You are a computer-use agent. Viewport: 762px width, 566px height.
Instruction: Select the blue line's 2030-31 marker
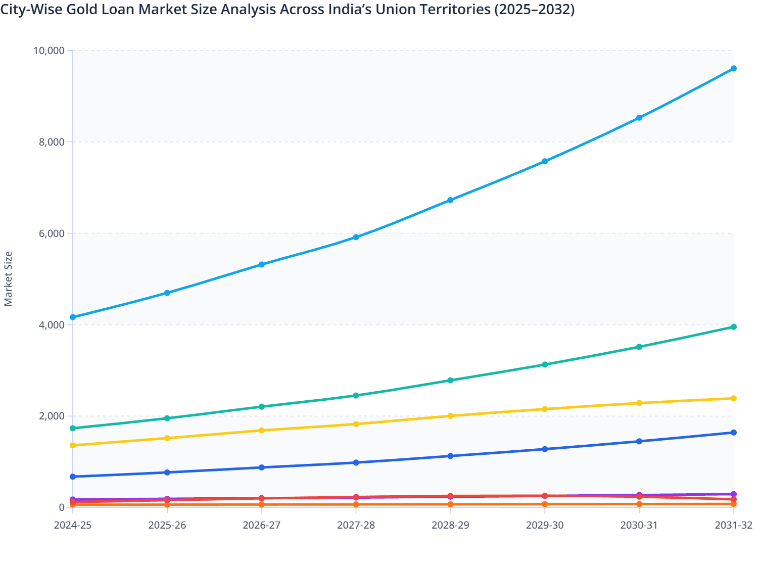[x=639, y=442]
